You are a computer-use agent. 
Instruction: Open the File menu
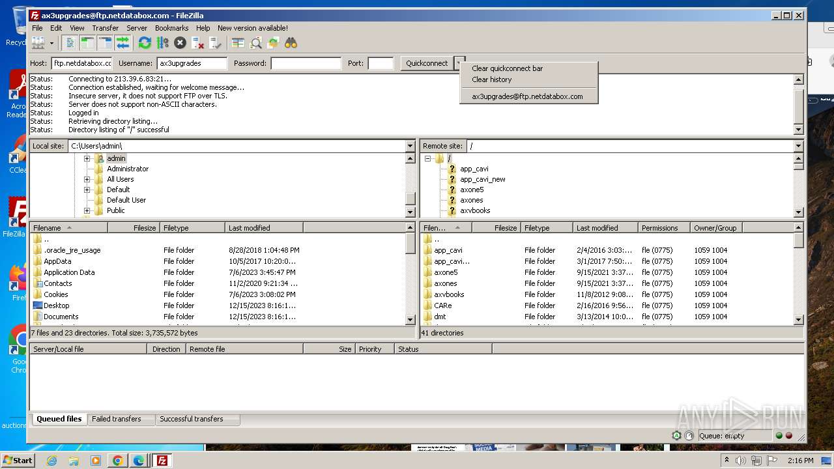click(x=37, y=28)
